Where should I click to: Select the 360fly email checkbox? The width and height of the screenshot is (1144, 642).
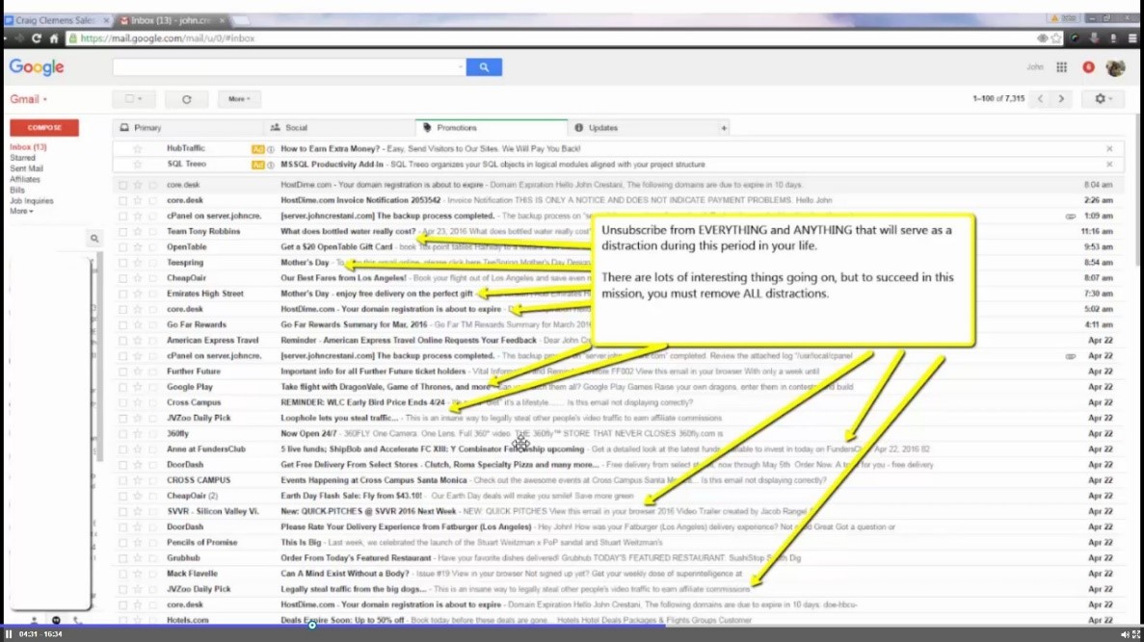[122, 433]
